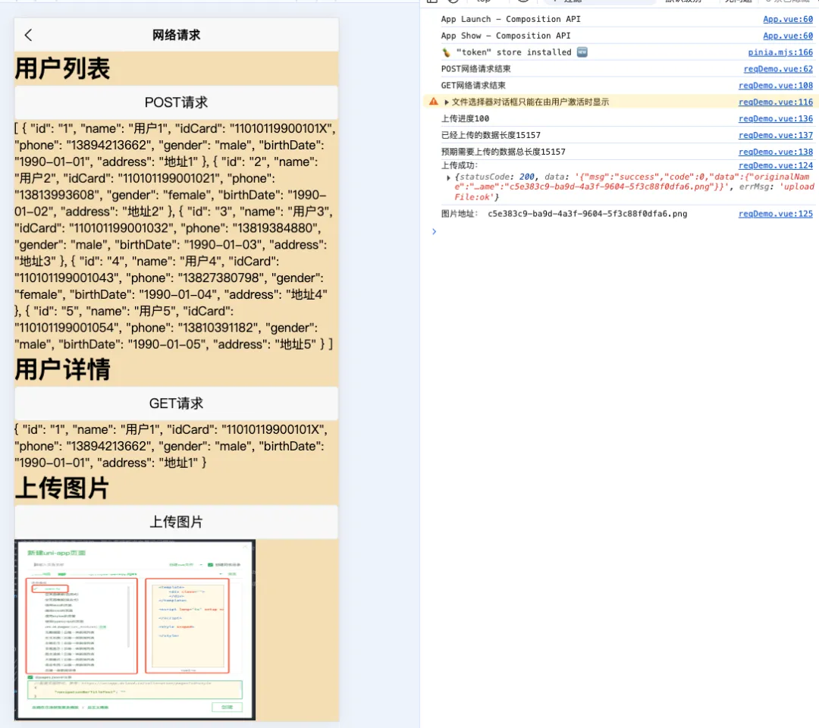Click the "App Show – Composition API" log
The width and height of the screenshot is (819, 728).
click(x=506, y=36)
